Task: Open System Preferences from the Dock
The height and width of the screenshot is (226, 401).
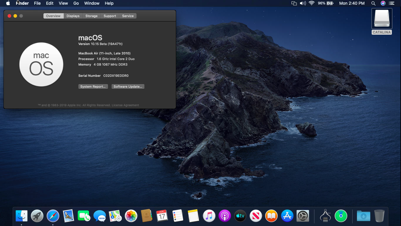Action: [x=303, y=216]
